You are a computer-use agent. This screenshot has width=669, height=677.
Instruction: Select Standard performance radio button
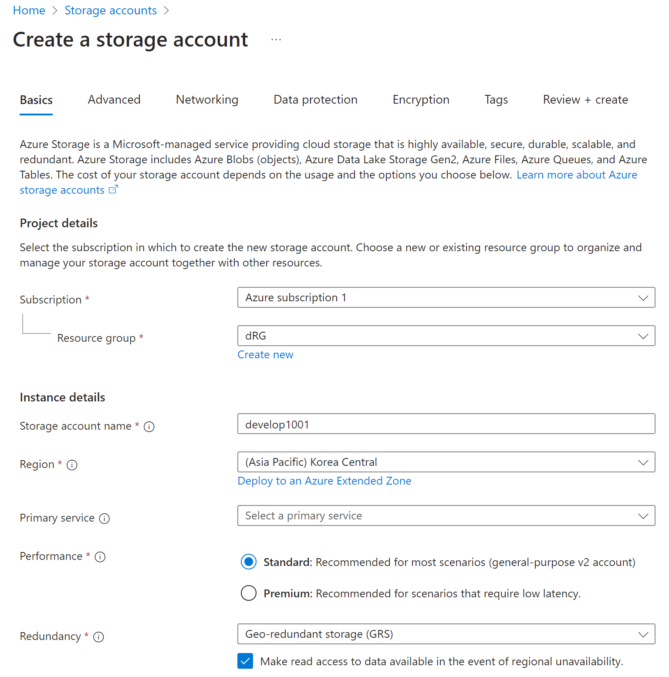click(x=249, y=562)
